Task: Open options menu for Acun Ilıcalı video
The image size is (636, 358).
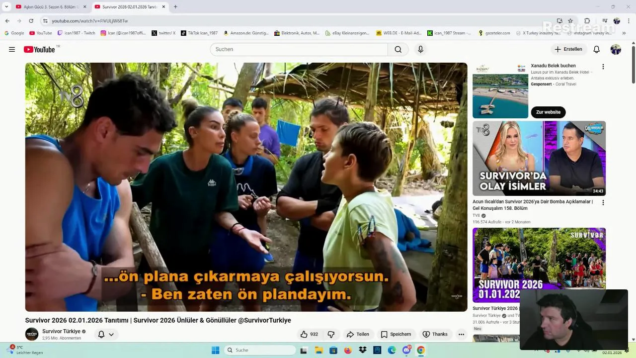Action: click(x=603, y=202)
